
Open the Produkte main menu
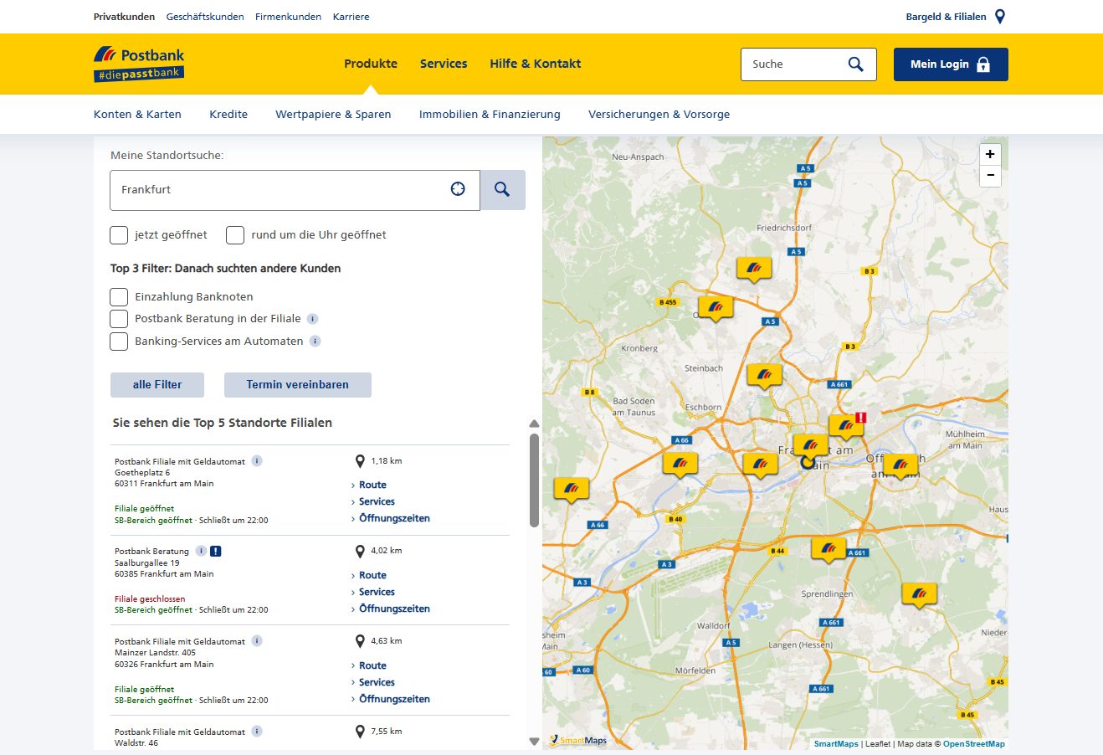pos(371,64)
